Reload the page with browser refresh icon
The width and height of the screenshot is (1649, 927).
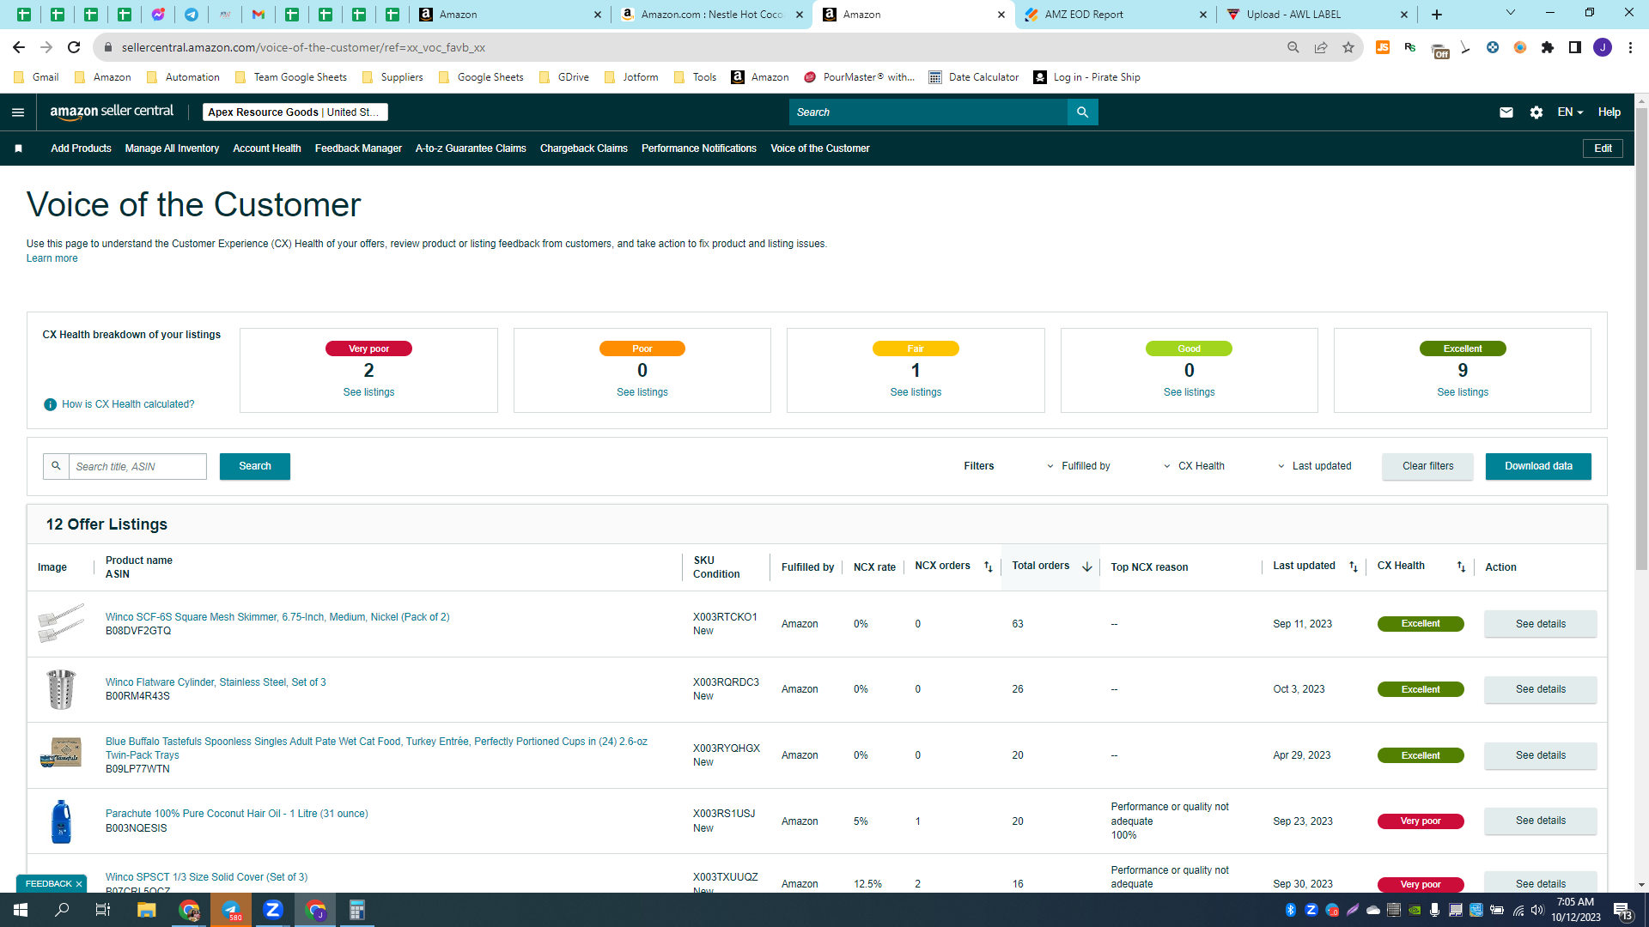coord(74,47)
